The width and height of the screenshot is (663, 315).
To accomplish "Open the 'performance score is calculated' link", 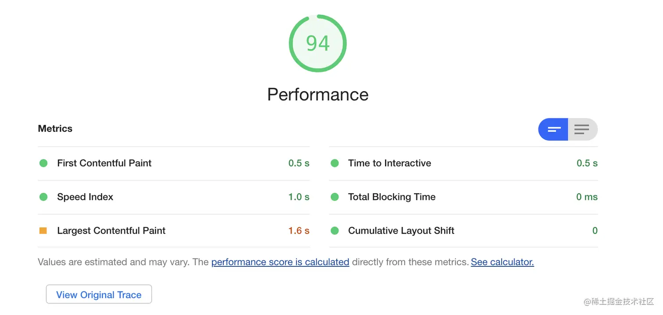I will pyautogui.click(x=280, y=262).
